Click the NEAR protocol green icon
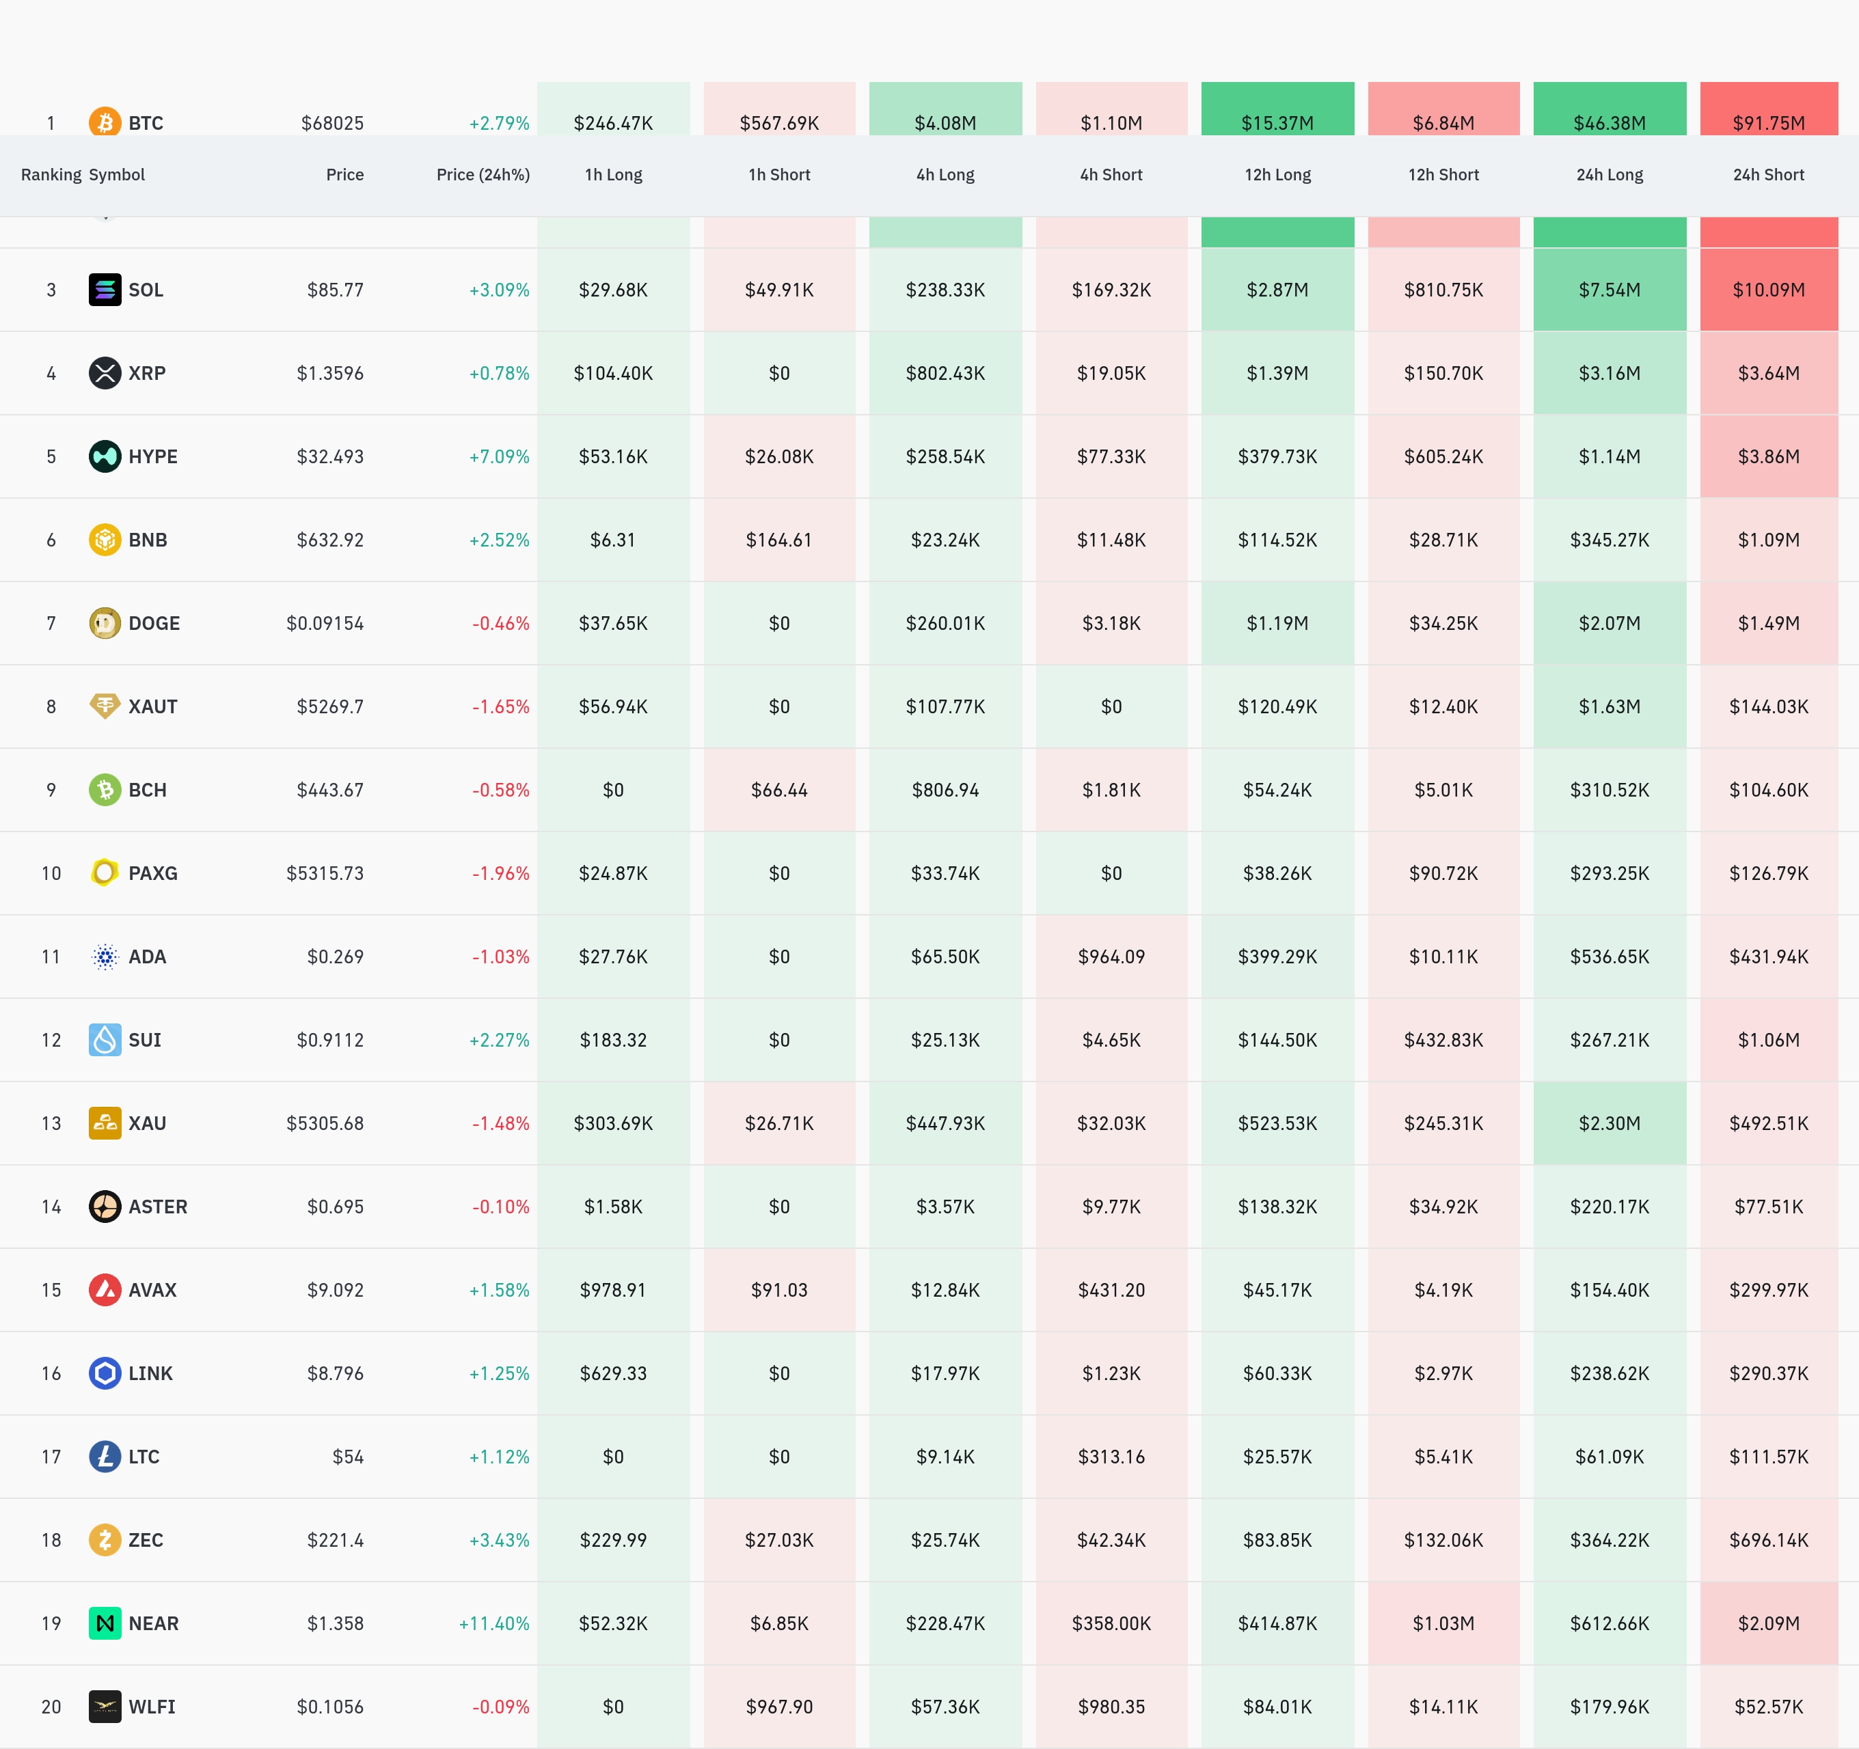The width and height of the screenshot is (1859, 1749). [x=105, y=1624]
